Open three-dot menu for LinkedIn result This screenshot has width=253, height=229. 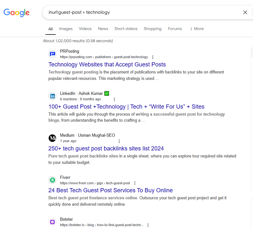[x=114, y=99]
